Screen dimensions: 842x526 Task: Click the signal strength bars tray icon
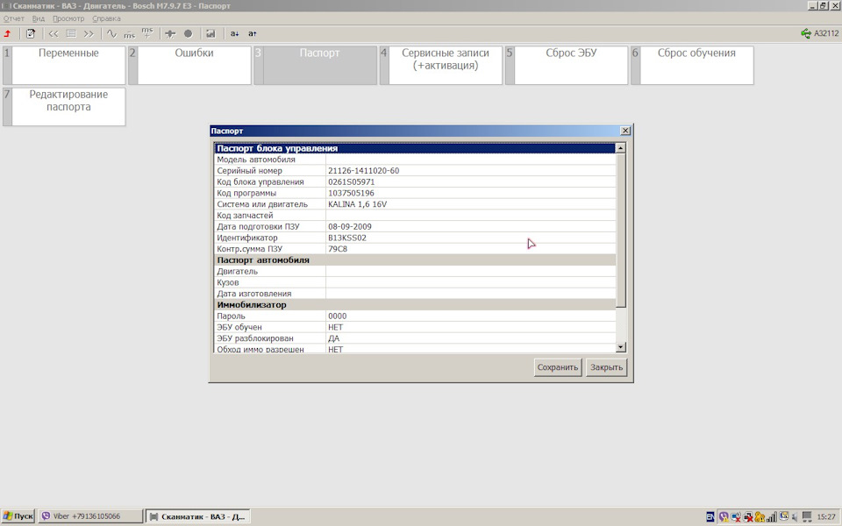tap(772, 517)
